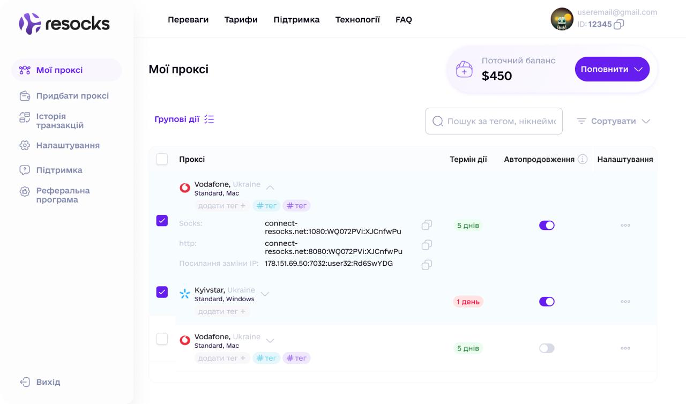Go to Історія транзакцій in sidebar
Viewport: 686px width, 404px height.
pos(59,121)
